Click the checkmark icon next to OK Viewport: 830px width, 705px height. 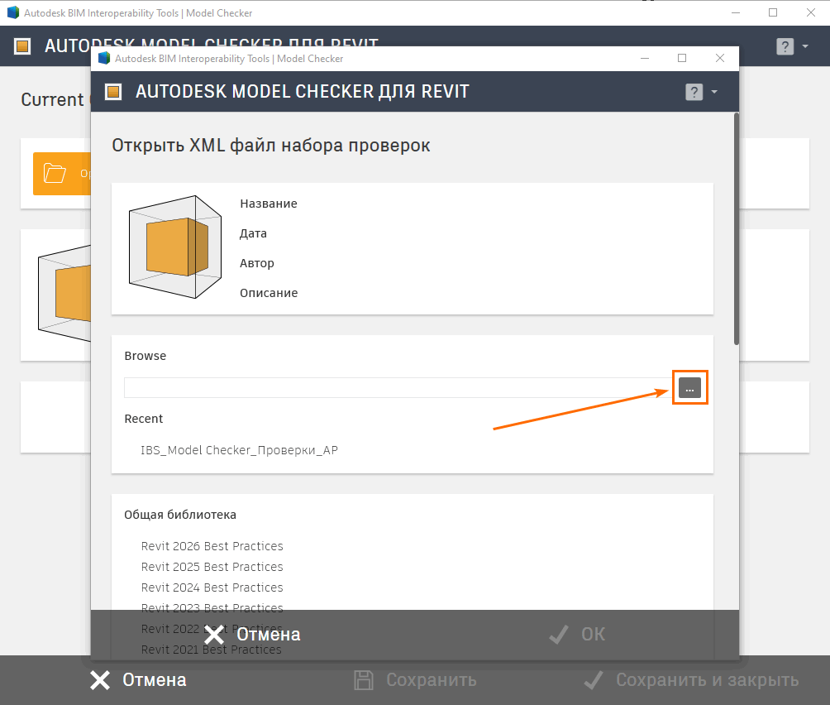559,634
